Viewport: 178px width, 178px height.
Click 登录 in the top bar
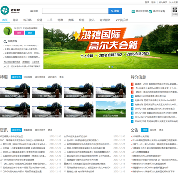pyautogui.click(x=147, y=2)
